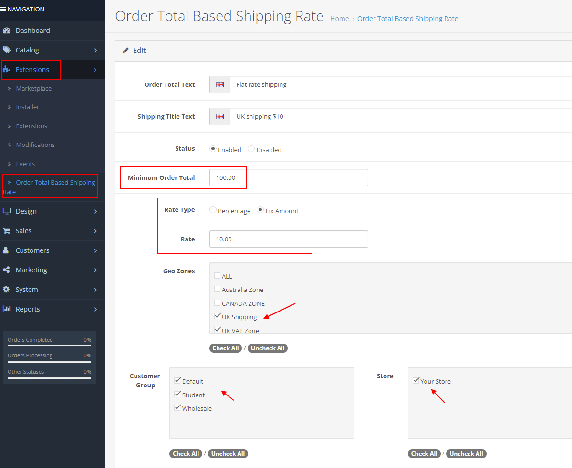
Task: Click the flag icon beside Shipping Title Text
Action: coord(220,116)
